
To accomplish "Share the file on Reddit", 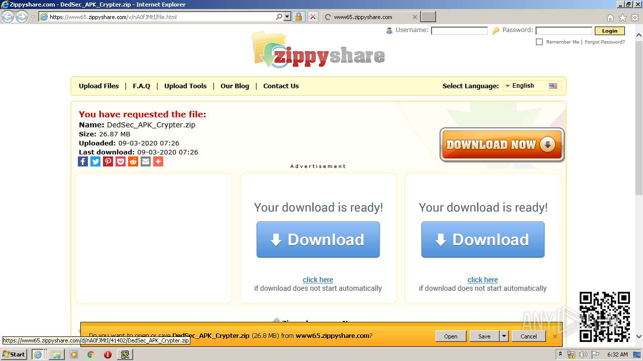I will [x=133, y=161].
